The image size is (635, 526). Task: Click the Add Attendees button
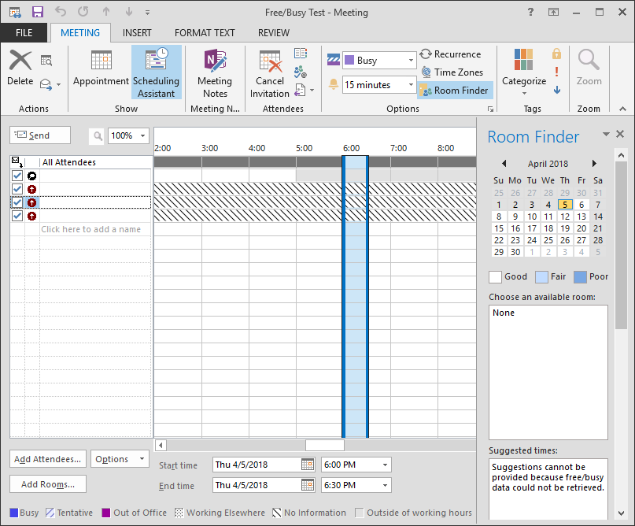coord(47,459)
